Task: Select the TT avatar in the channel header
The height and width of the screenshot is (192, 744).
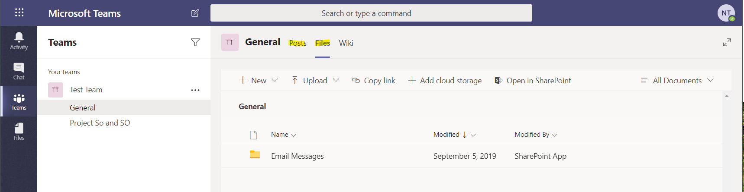Action: pos(230,42)
